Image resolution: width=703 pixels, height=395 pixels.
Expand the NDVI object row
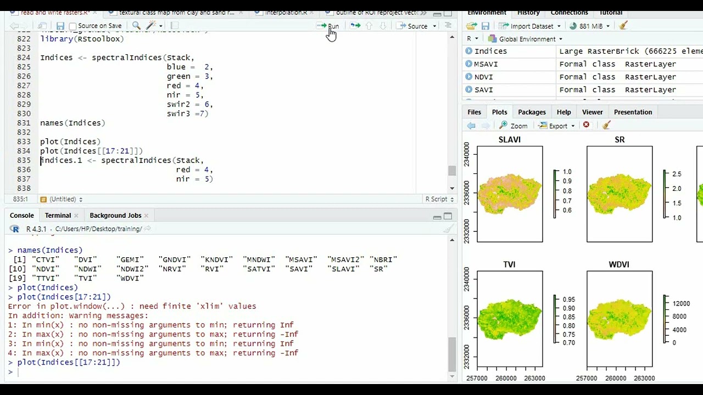tap(468, 77)
